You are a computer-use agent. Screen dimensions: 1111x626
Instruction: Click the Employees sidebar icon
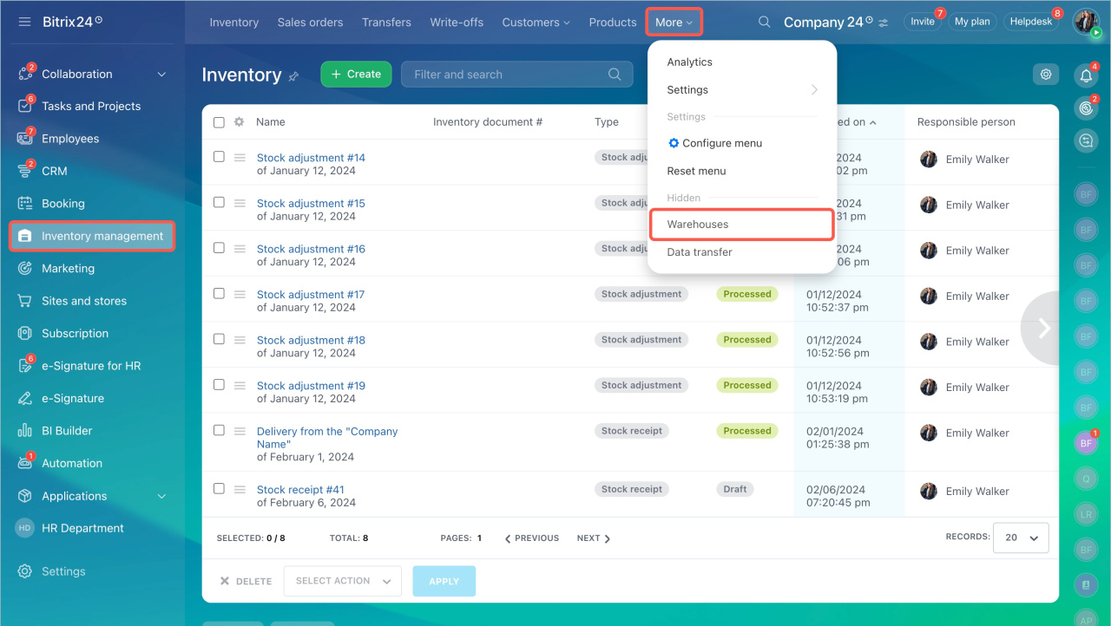click(25, 139)
